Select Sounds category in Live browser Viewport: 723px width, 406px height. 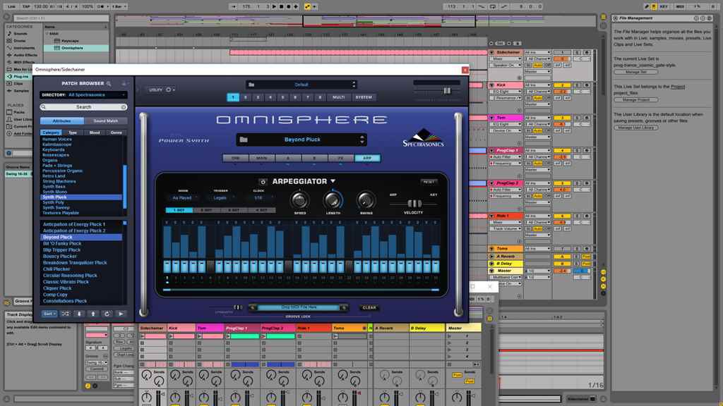(20, 34)
